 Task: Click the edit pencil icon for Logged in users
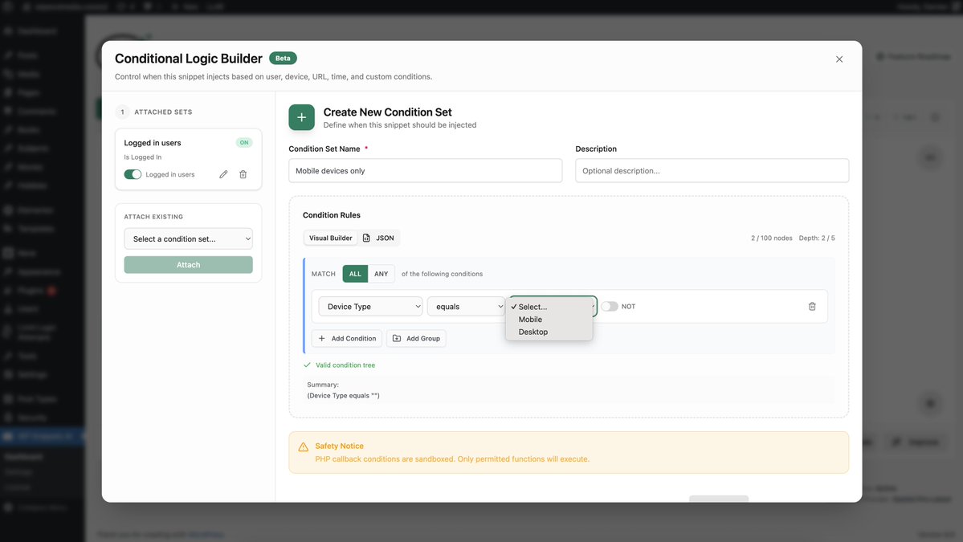tap(222, 173)
